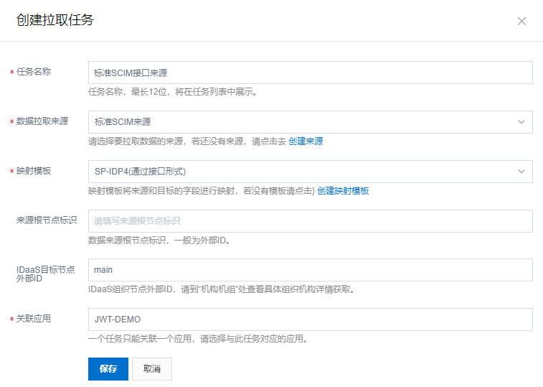Screen dimensions: 543x387
Task: Click the chevron arrow in 映射模板 field
Action: pyautogui.click(x=521, y=172)
